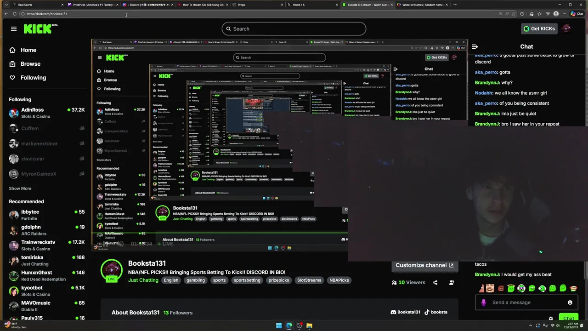Open AdinRoss channel in Following

pyautogui.click(x=46, y=113)
